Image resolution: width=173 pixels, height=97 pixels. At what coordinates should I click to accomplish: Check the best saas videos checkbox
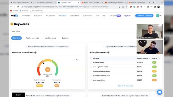click(91, 80)
